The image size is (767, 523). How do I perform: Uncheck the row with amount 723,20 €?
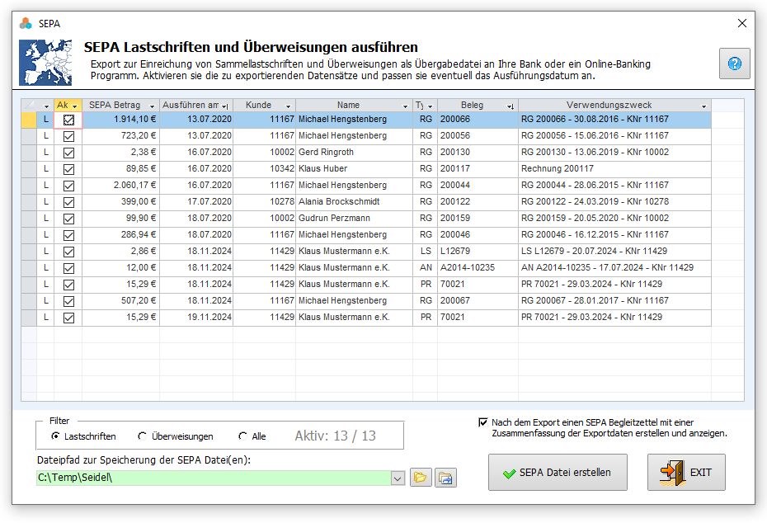coord(68,136)
